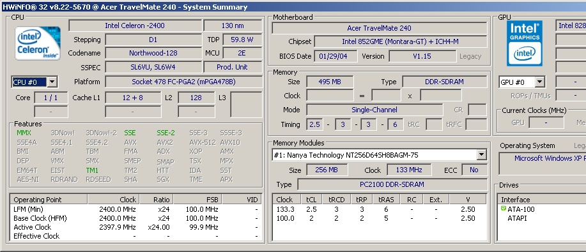Click the tRAS column header
Image resolution: width=586 pixels, height=252 pixels.
click(386, 199)
